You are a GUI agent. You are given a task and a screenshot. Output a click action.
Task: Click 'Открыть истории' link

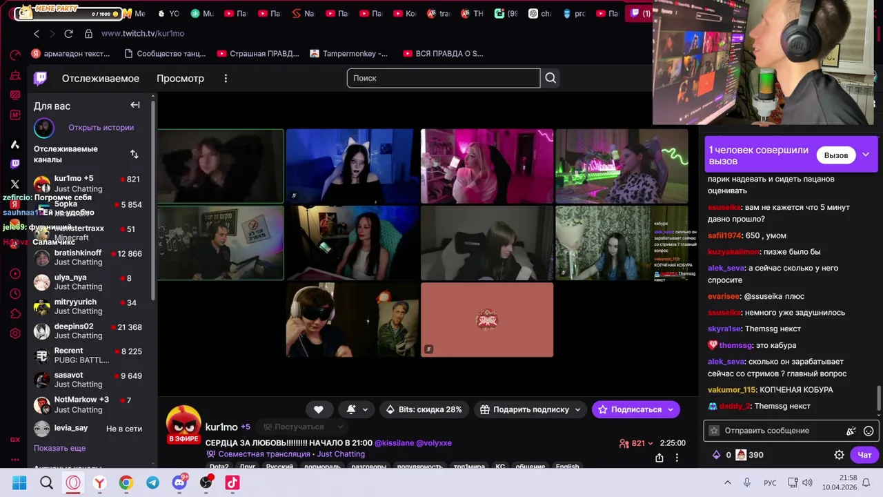[x=101, y=128]
